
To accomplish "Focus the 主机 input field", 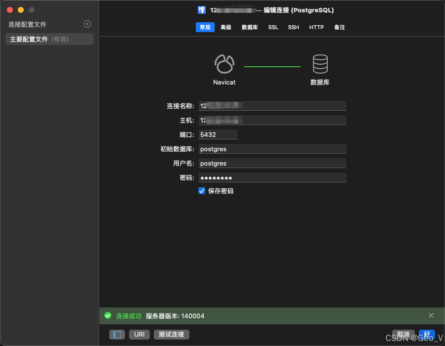I will 272,120.
